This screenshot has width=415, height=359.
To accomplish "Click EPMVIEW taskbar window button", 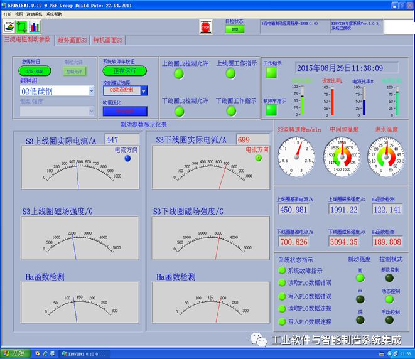I will 84,354.
